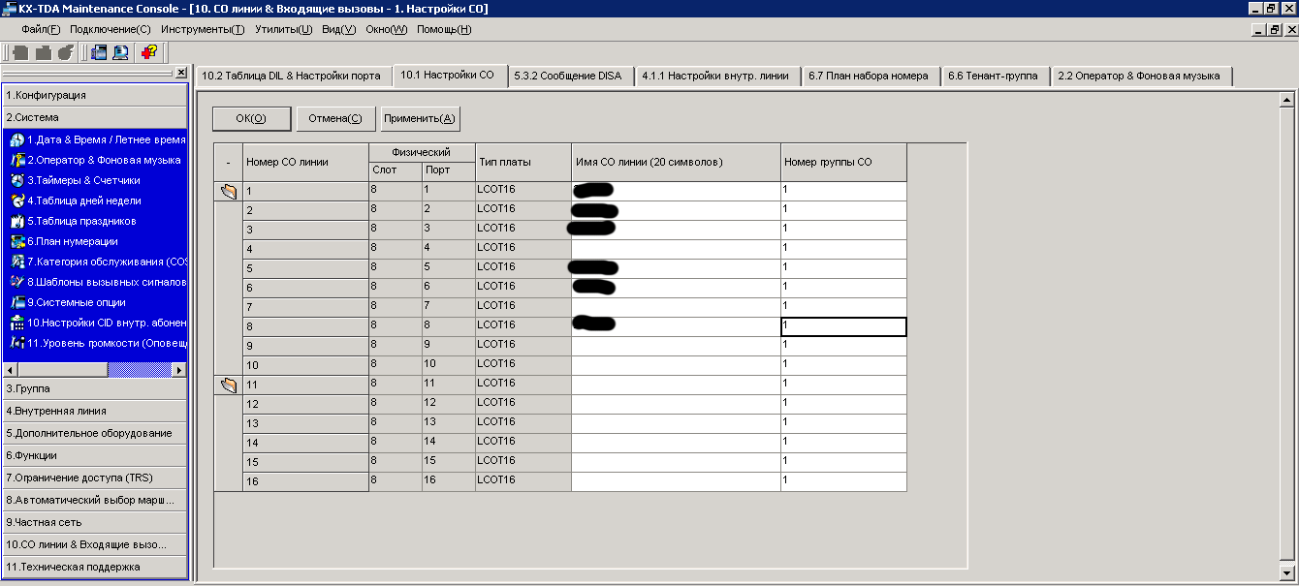
Task: Edit CO line name for line 4
Action: (676, 248)
